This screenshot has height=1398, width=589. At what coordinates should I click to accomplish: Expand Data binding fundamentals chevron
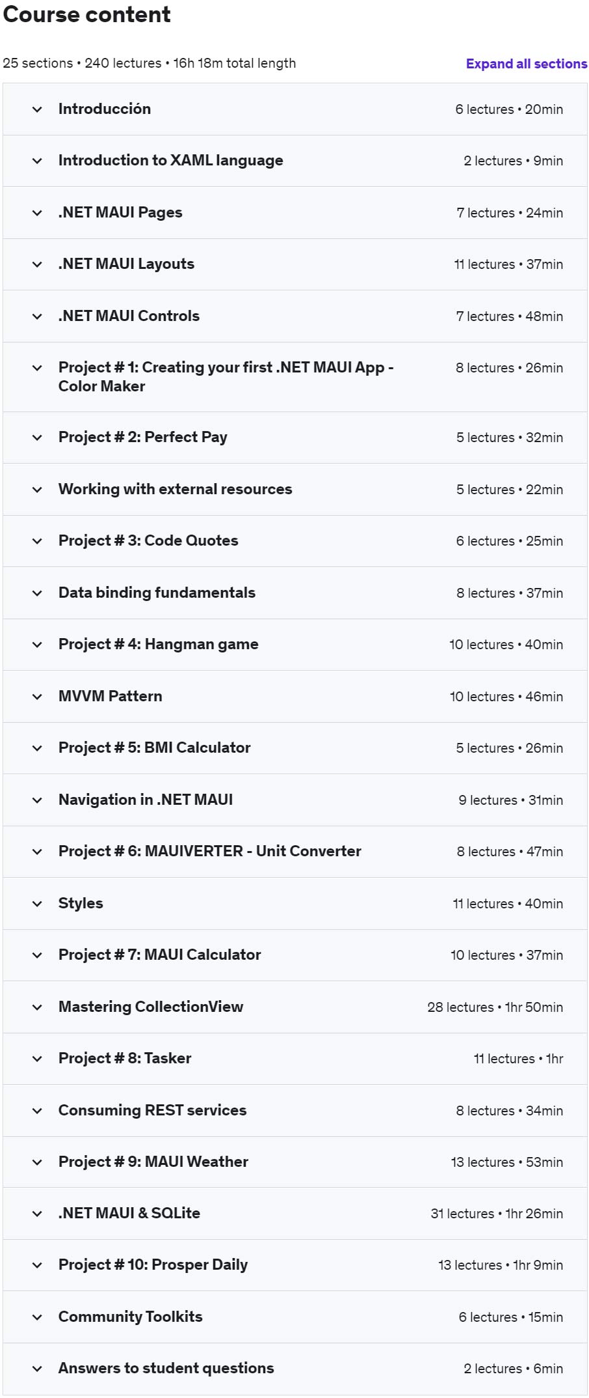coord(37,593)
